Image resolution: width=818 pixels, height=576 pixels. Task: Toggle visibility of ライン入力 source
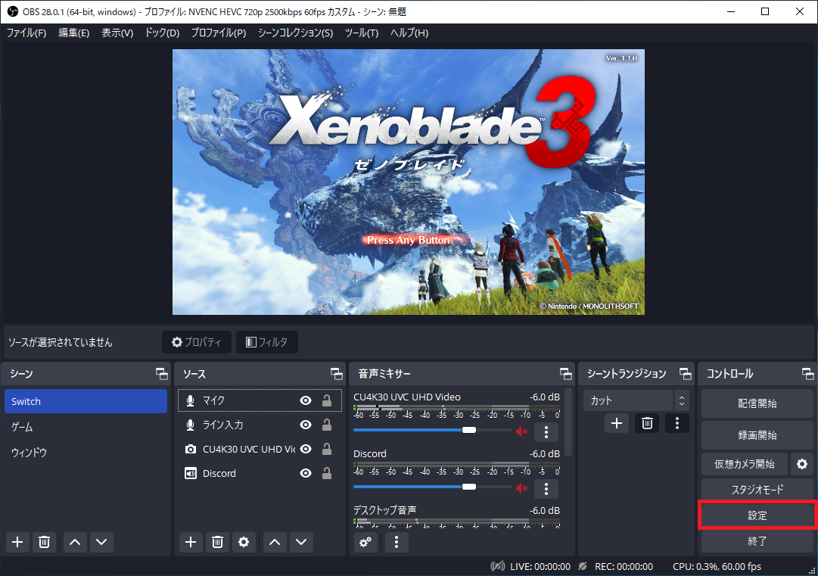[x=306, y=425]
